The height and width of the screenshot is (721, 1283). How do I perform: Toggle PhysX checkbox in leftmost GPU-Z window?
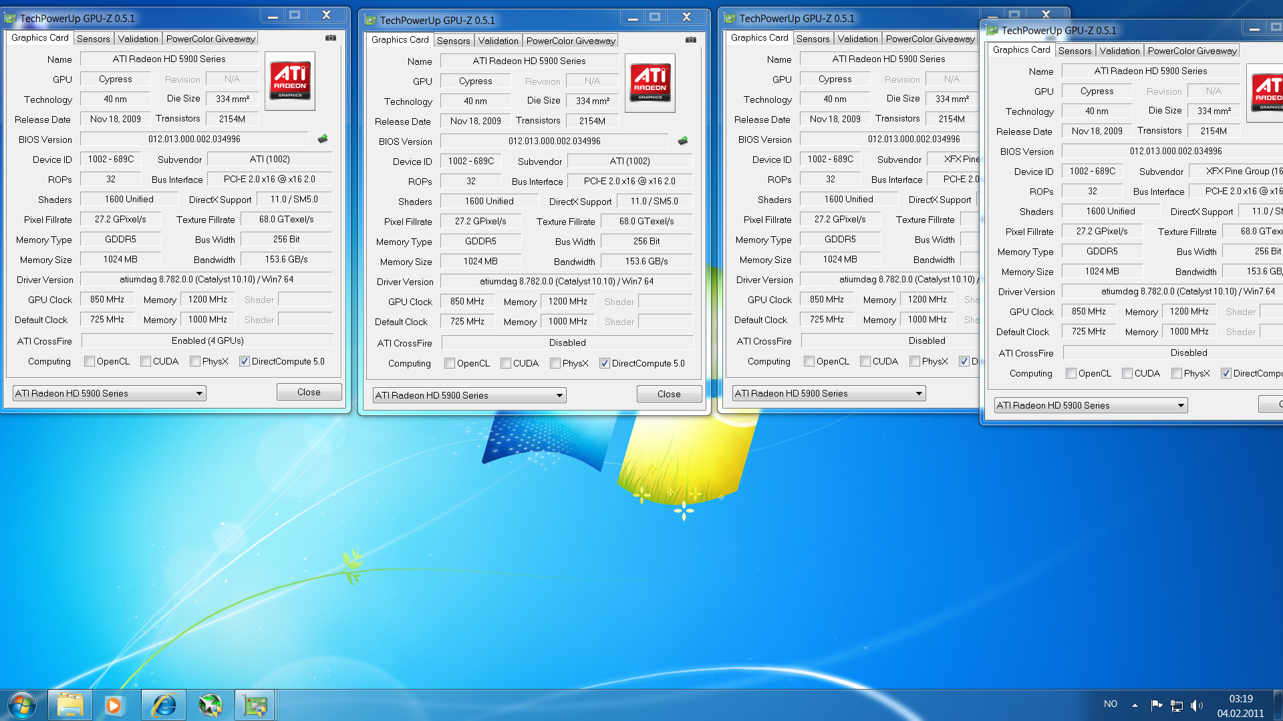coord(195,361)
